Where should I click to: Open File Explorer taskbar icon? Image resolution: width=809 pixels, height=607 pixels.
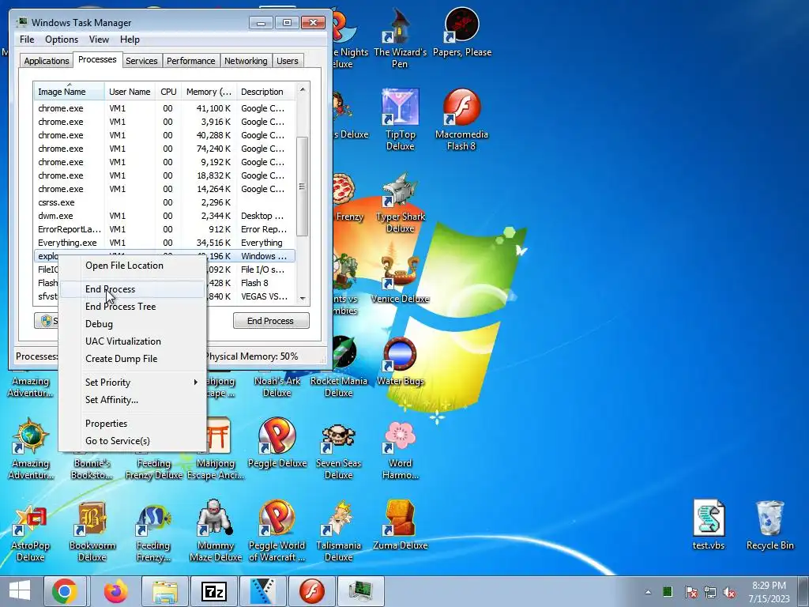pos(165,591)
